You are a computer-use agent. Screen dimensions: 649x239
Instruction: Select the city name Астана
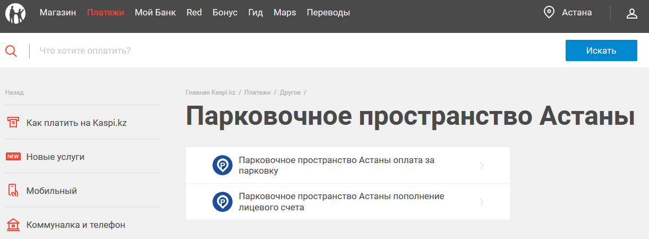click(577, 12)
